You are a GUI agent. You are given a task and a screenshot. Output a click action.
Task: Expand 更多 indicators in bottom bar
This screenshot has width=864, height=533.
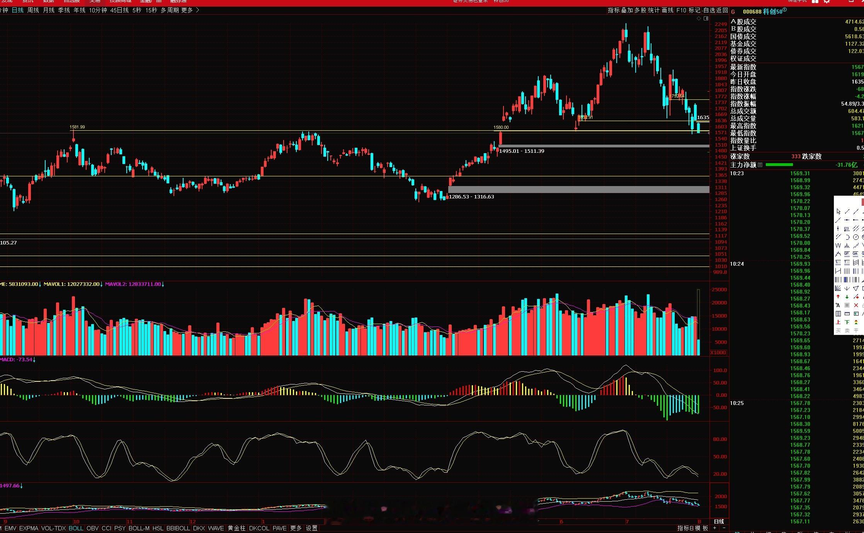(x=296, y=528)
